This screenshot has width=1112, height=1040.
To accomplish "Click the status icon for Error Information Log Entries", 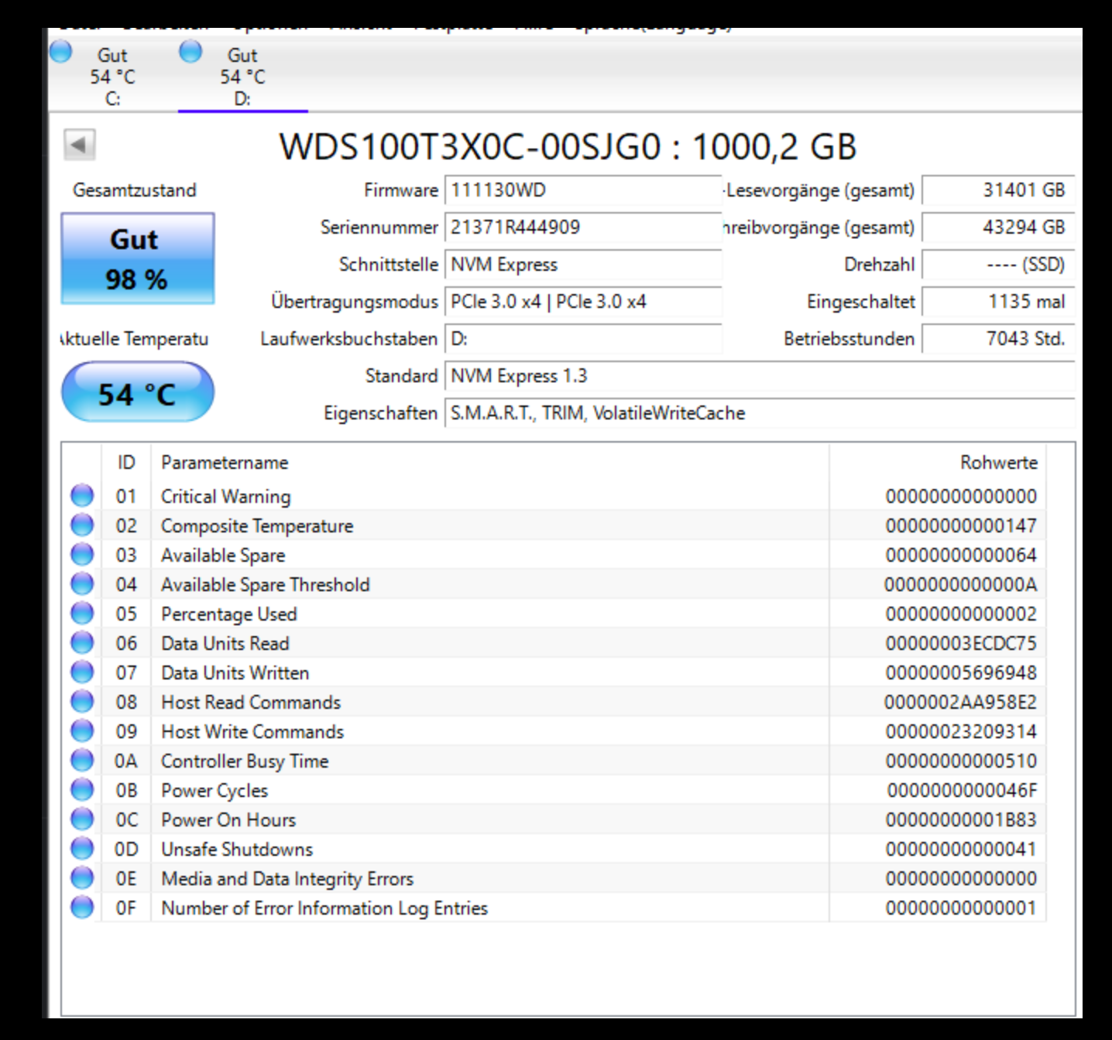I will point(82,907).
